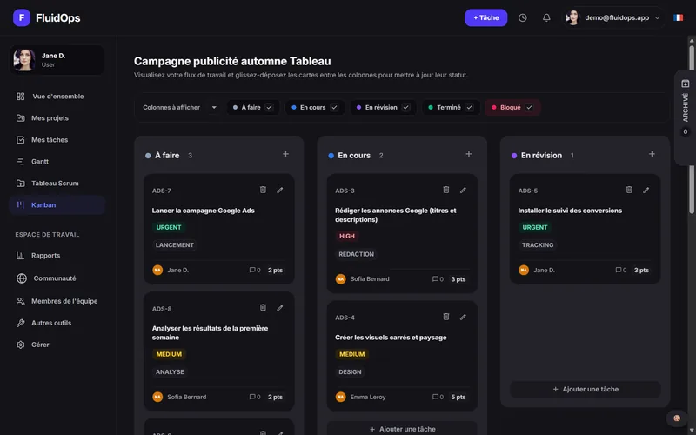This screenshot has width=696, height=435.
Task: Go to Mes projets
Action: pyautogui.click(x=57, y=118)
